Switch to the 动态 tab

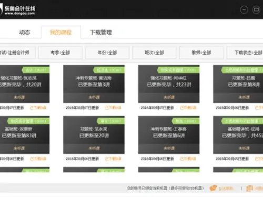coord(25,33)
